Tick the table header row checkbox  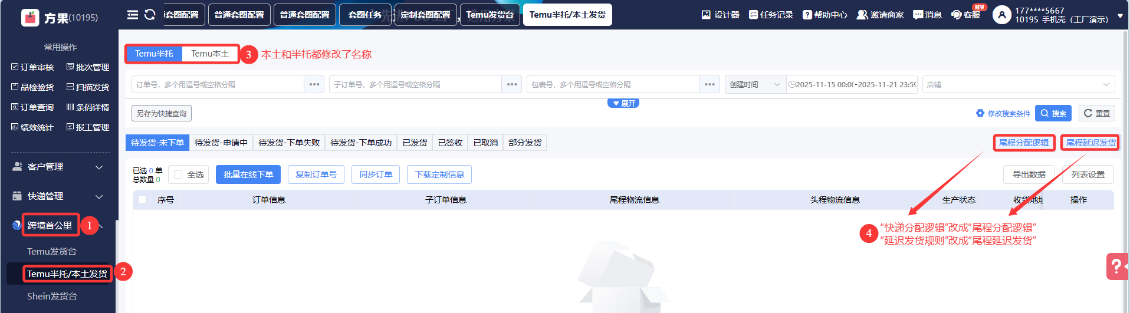[x=142, y=200]
